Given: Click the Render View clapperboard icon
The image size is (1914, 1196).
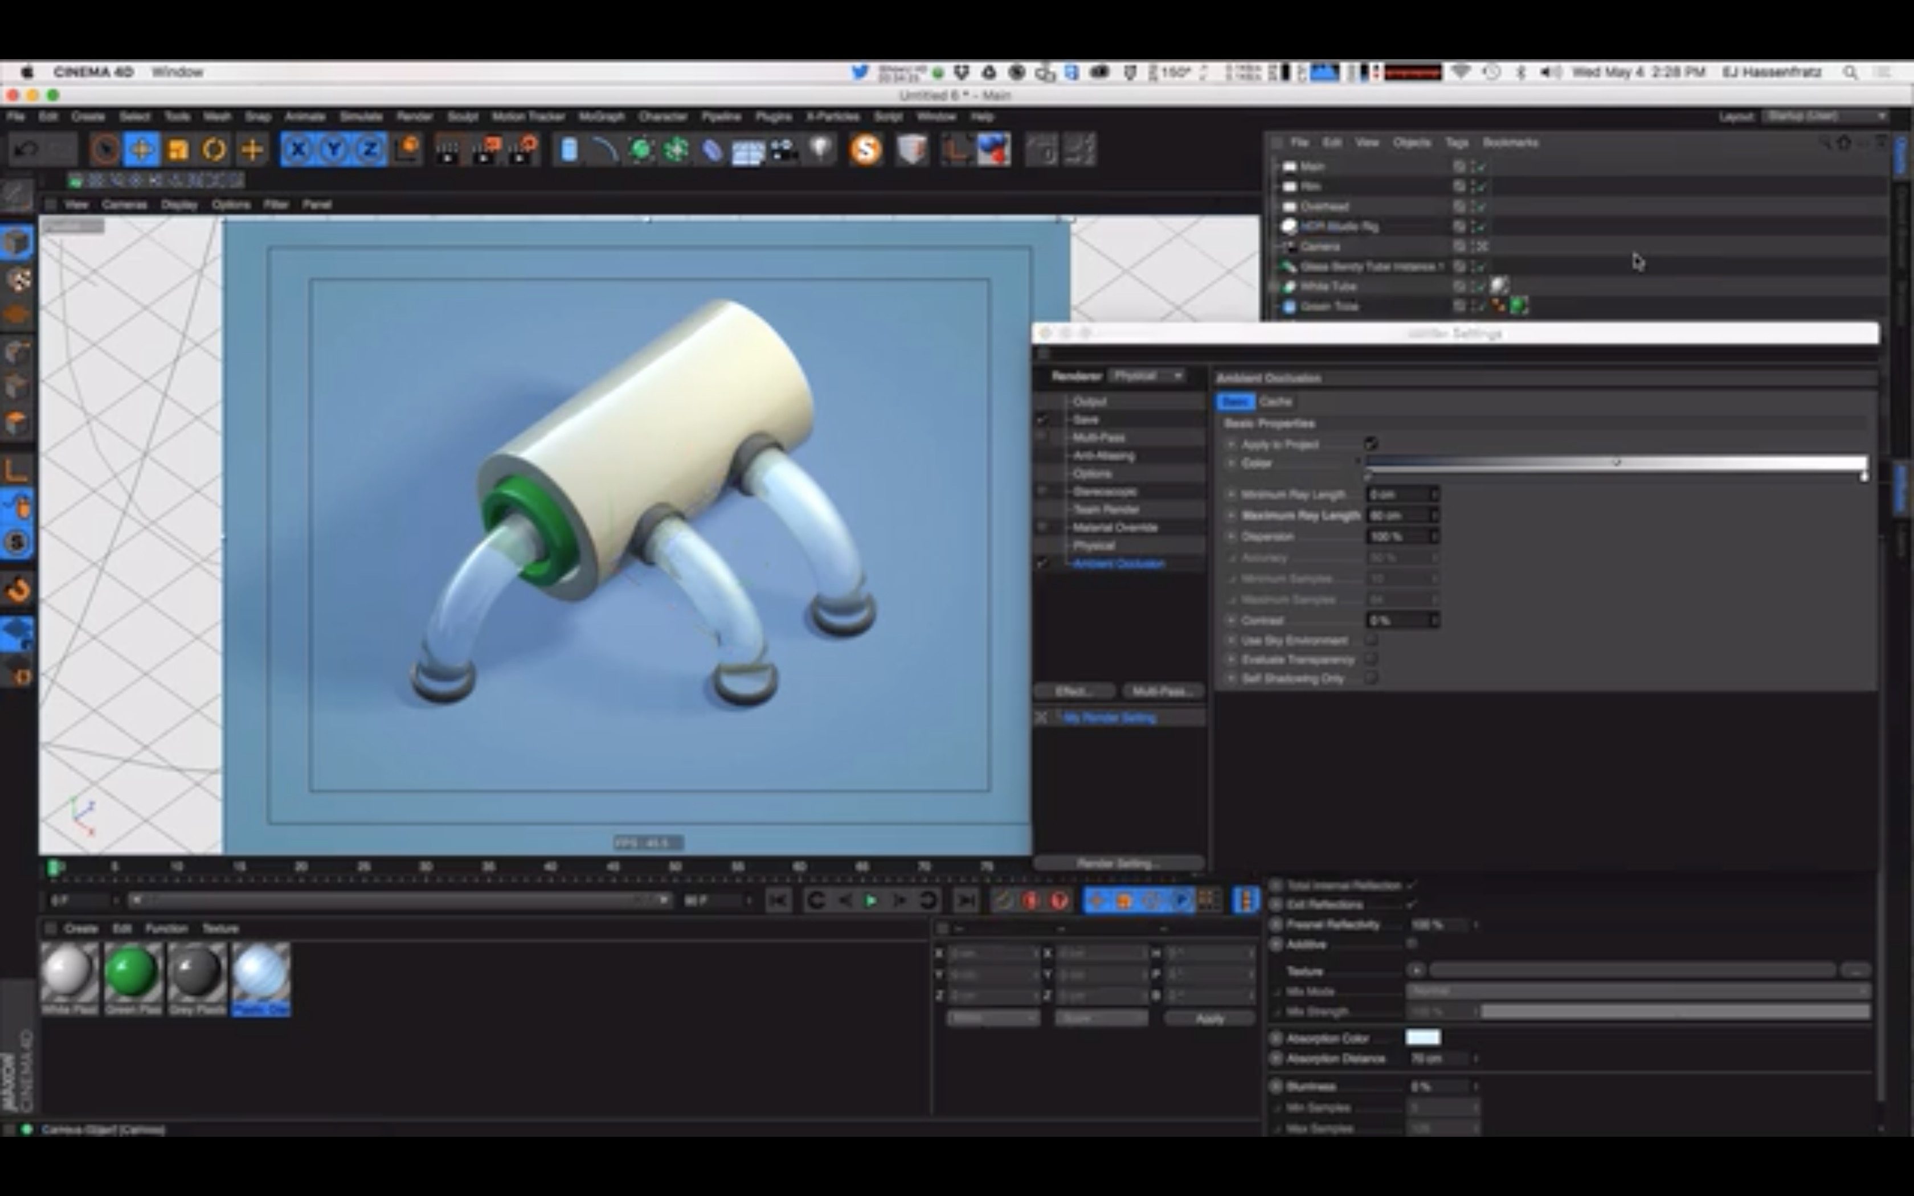Looking at the screenshot, I should (x=448, y=149).
